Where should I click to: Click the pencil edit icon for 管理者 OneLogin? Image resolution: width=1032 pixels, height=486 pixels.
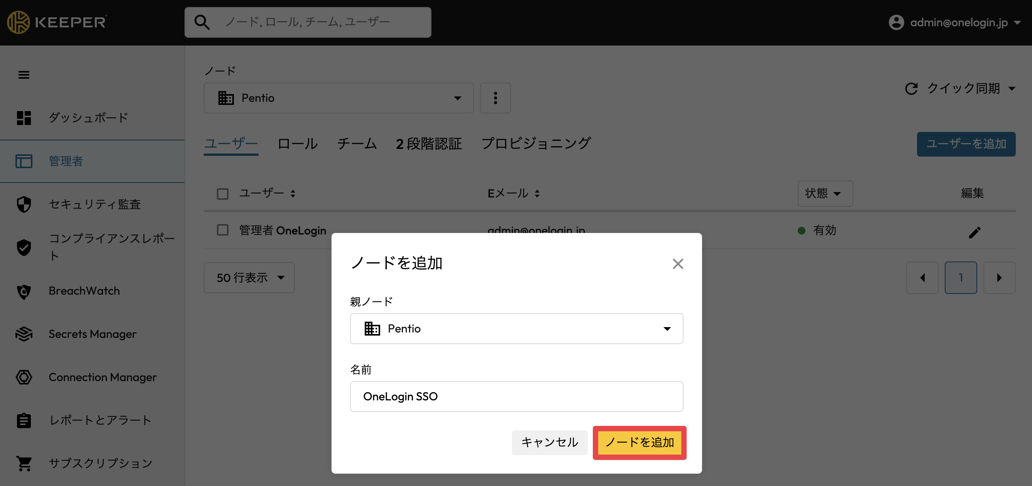pos(975,232)
